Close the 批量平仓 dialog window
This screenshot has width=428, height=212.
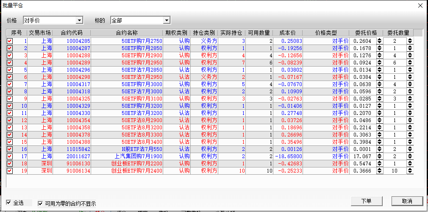point(420,6)
